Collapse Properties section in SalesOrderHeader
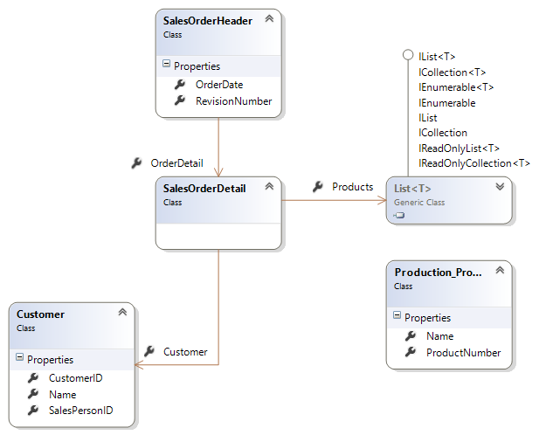The image size is (546, 435). click(x=167, y=64)
